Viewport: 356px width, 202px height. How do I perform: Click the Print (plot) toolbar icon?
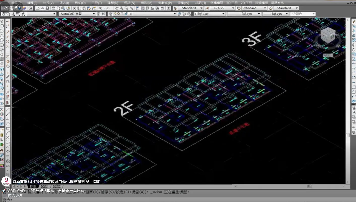coord(53,8)
